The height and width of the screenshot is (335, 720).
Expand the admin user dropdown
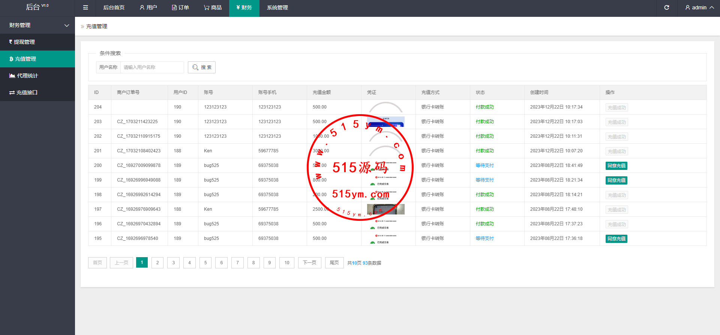[699, 7]
